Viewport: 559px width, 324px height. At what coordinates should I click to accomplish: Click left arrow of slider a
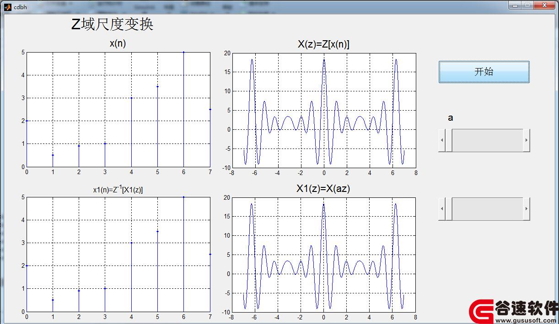click(x=442, y=140)
